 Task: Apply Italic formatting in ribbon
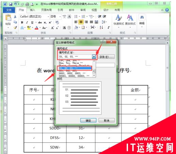pos(27,22)
